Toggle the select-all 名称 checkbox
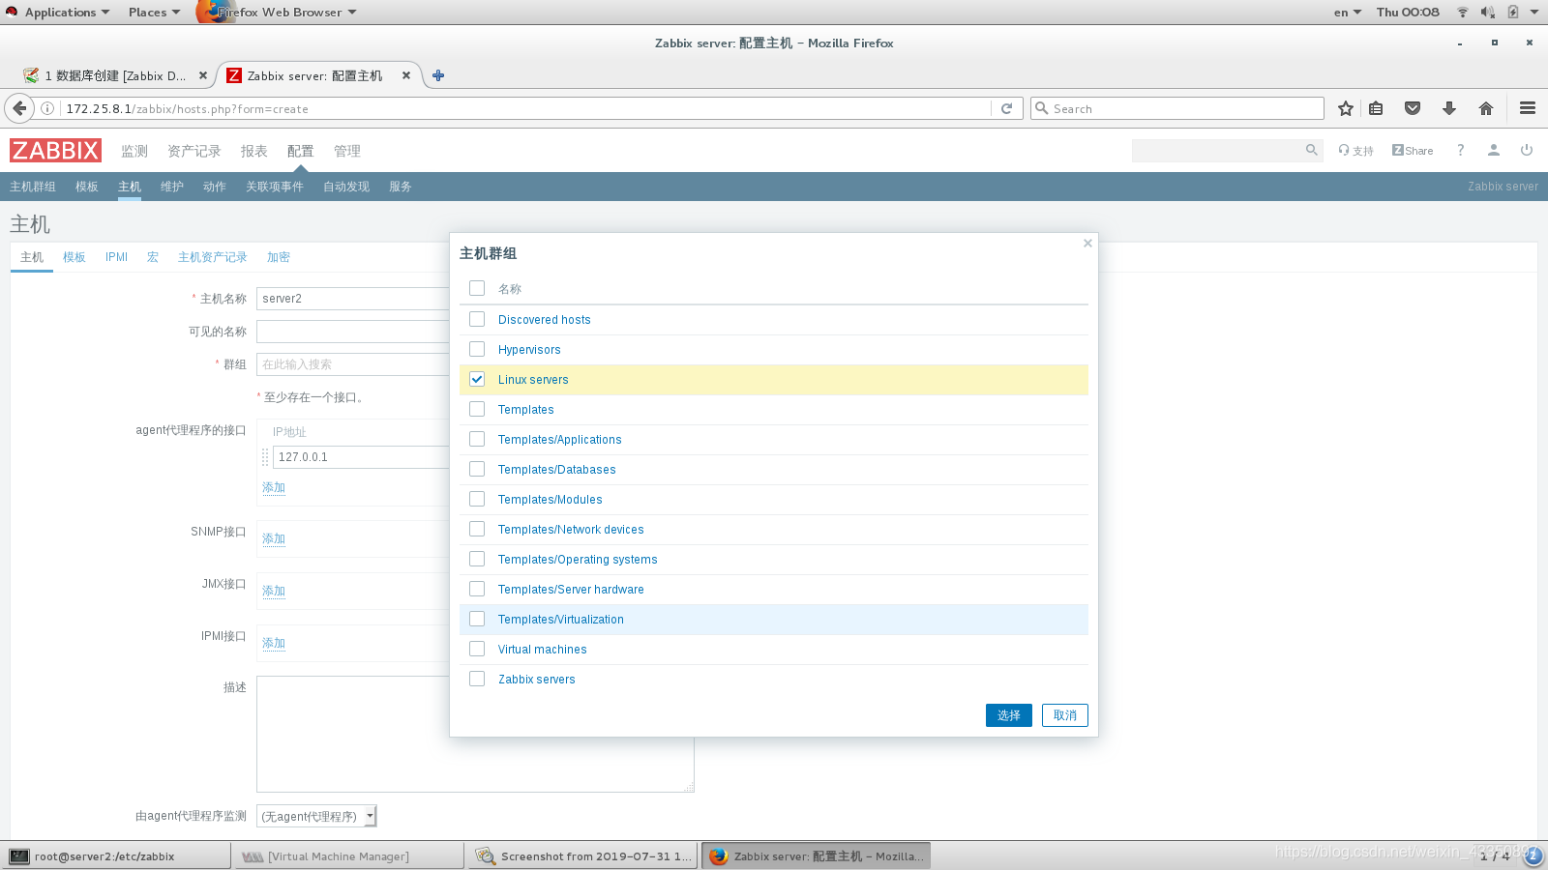This screenshot has height=870, width=1548. (477, 288)
